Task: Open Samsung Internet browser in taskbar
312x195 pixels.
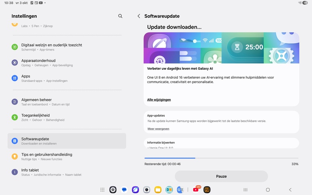Action: [135, 190]
